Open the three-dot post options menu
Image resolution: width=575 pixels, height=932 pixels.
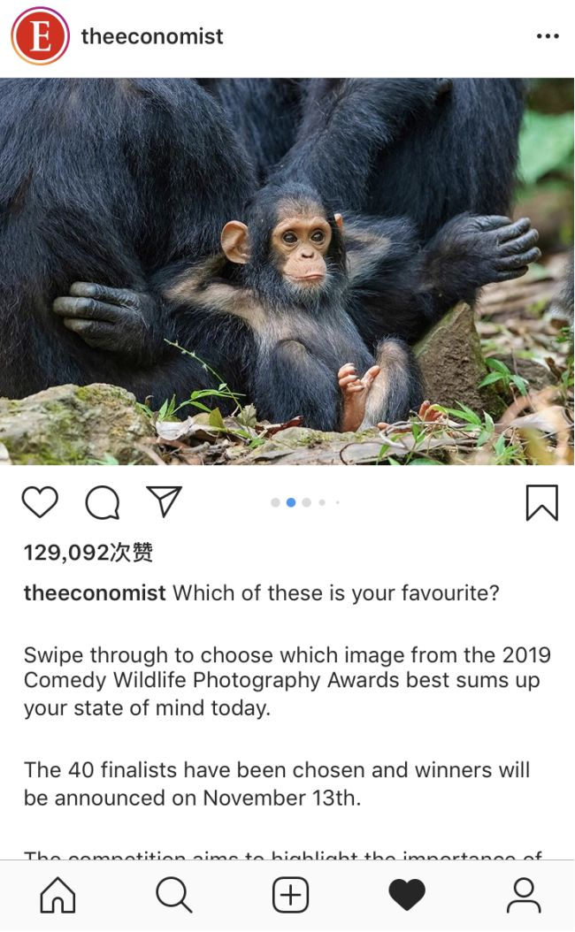click(x=547, y=36)
